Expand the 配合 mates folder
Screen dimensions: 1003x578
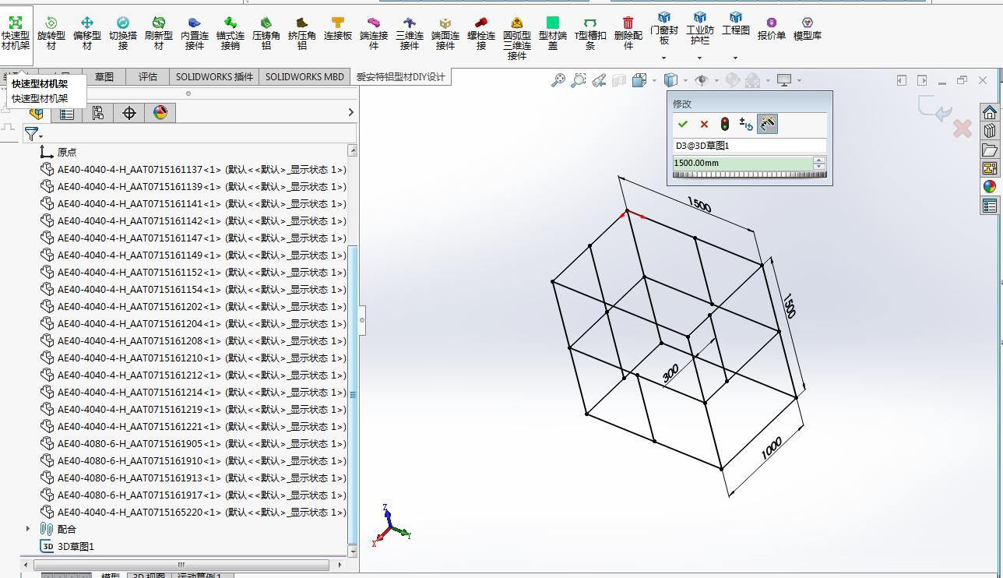click(x=29, y=529)
